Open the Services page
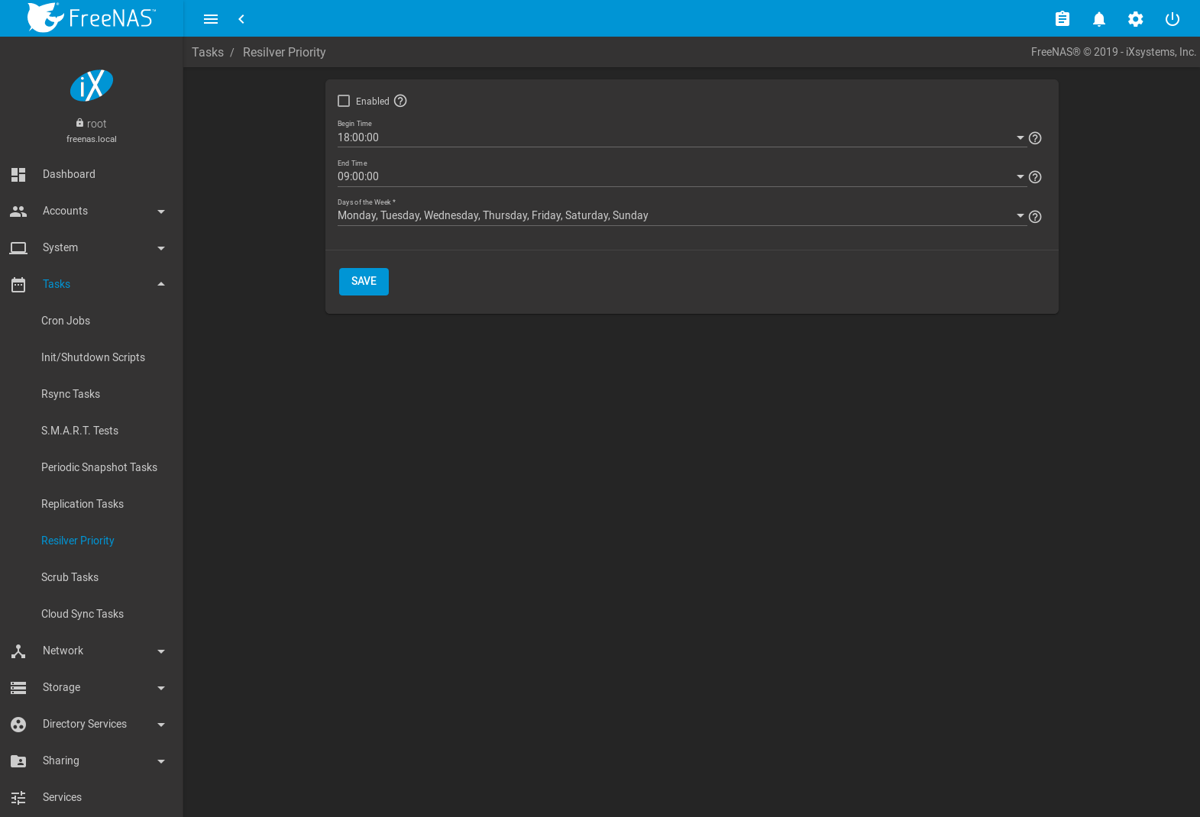The image size is (1200, 817). pyautogui.click(x=62, y=797)
